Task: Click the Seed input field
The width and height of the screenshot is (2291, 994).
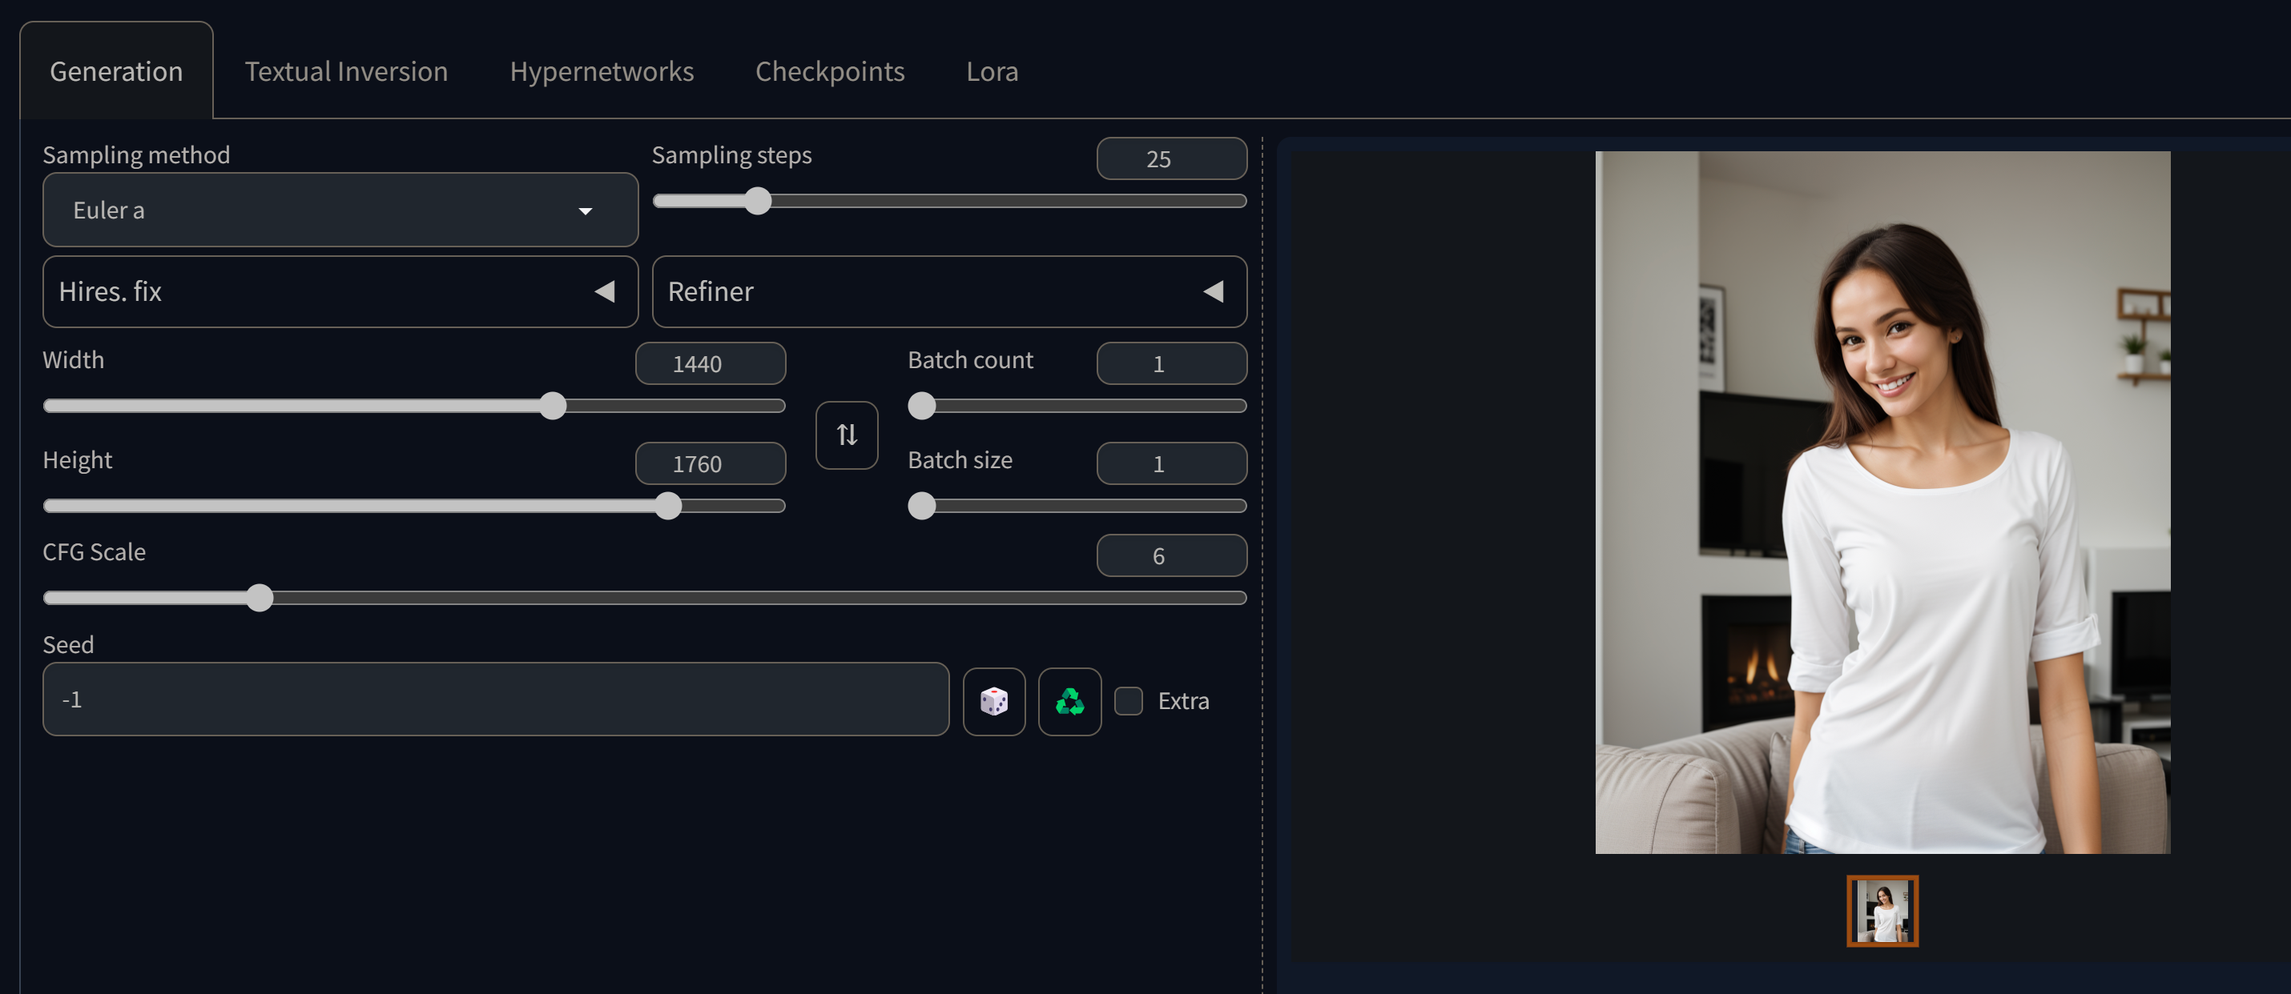Action: pos(494,699)
